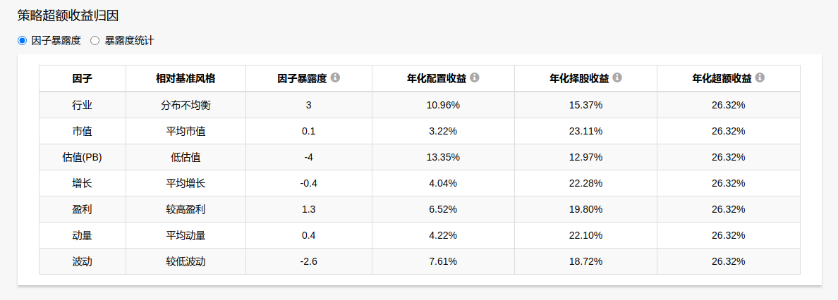This screenshot has width=838, height=300.
Task: Click info icon beside 年化超额收益 header
Action: click(x=760, y=77)
